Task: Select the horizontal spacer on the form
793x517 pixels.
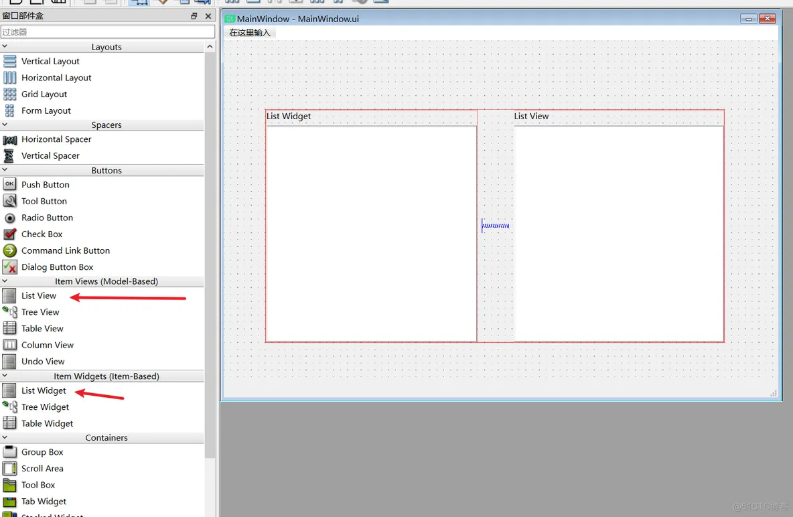Action: coord(496,226)
